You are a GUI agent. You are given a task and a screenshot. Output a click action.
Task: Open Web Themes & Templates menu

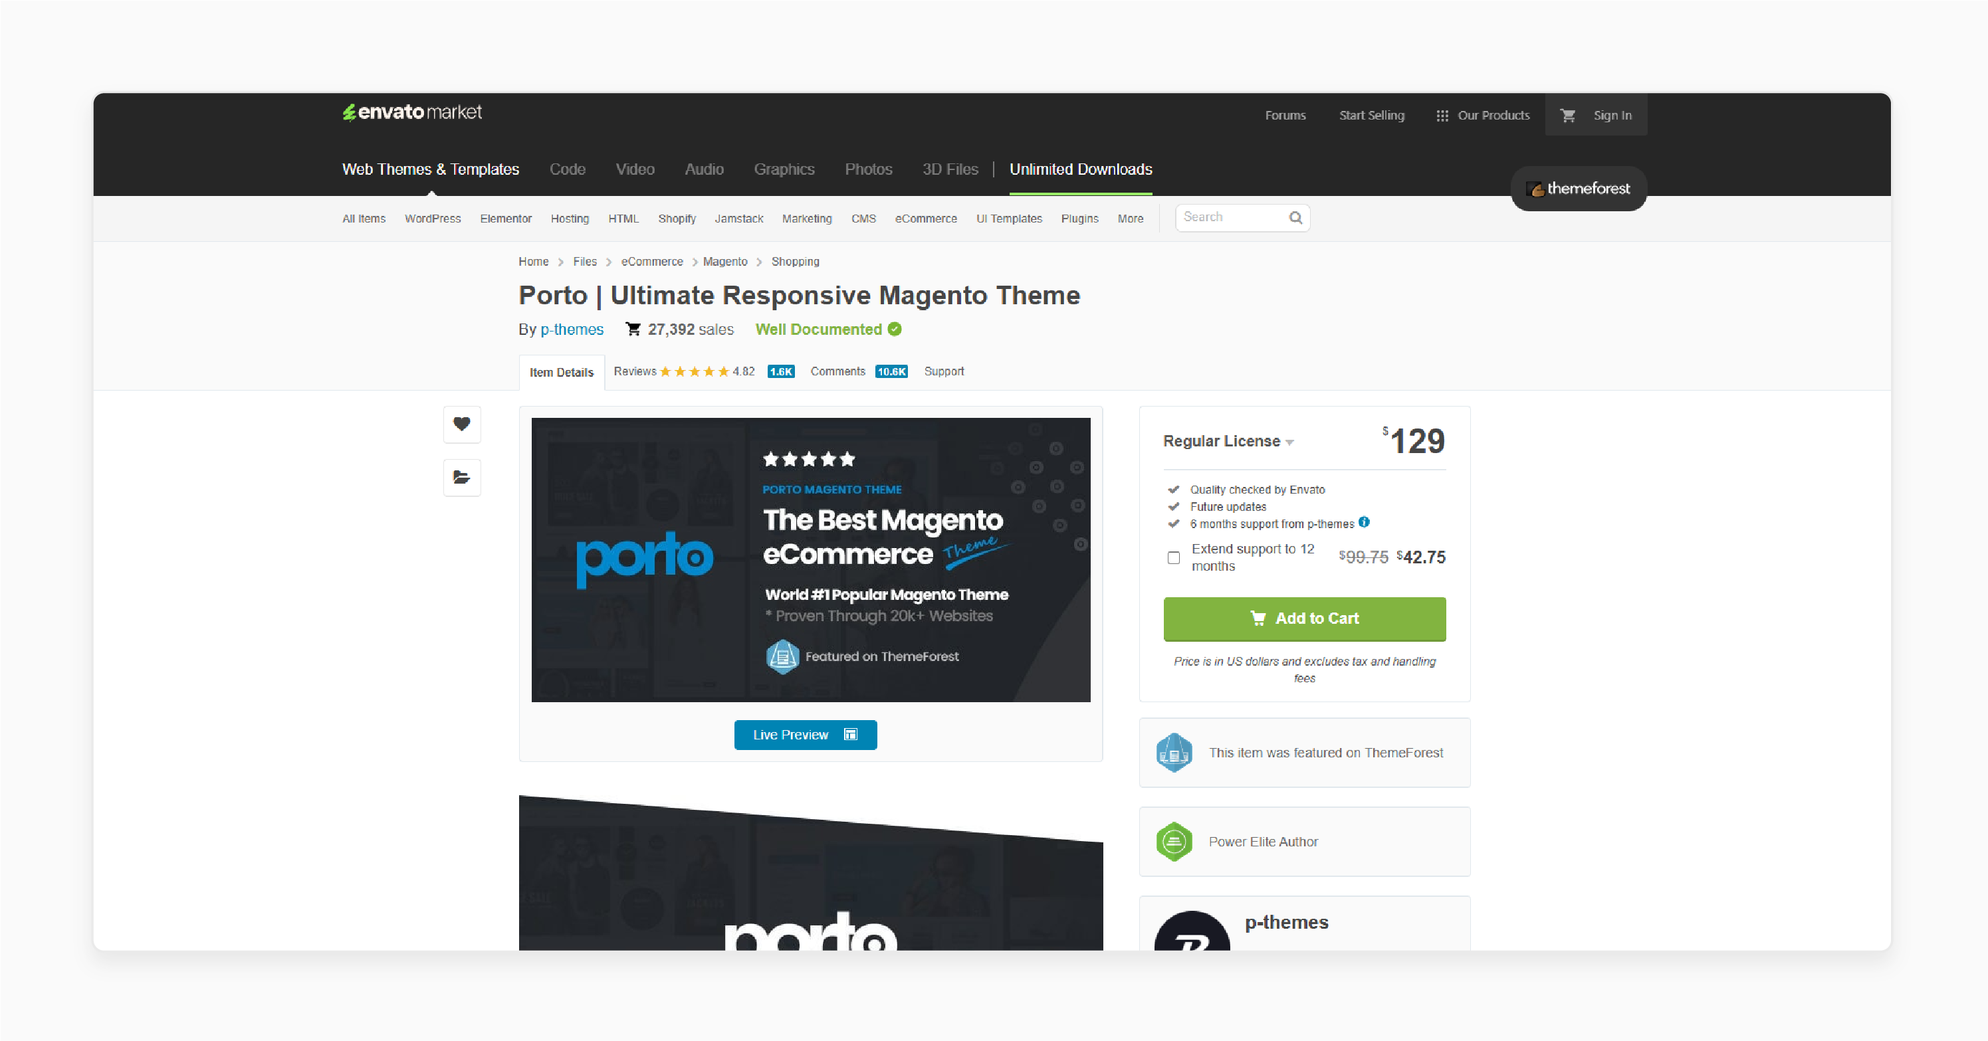click(x=431, y=169)
